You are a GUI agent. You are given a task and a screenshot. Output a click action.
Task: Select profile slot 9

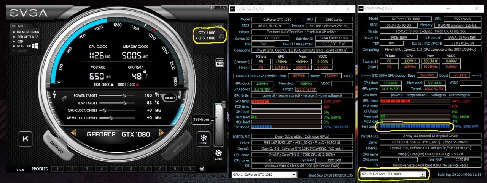(175, 169)
